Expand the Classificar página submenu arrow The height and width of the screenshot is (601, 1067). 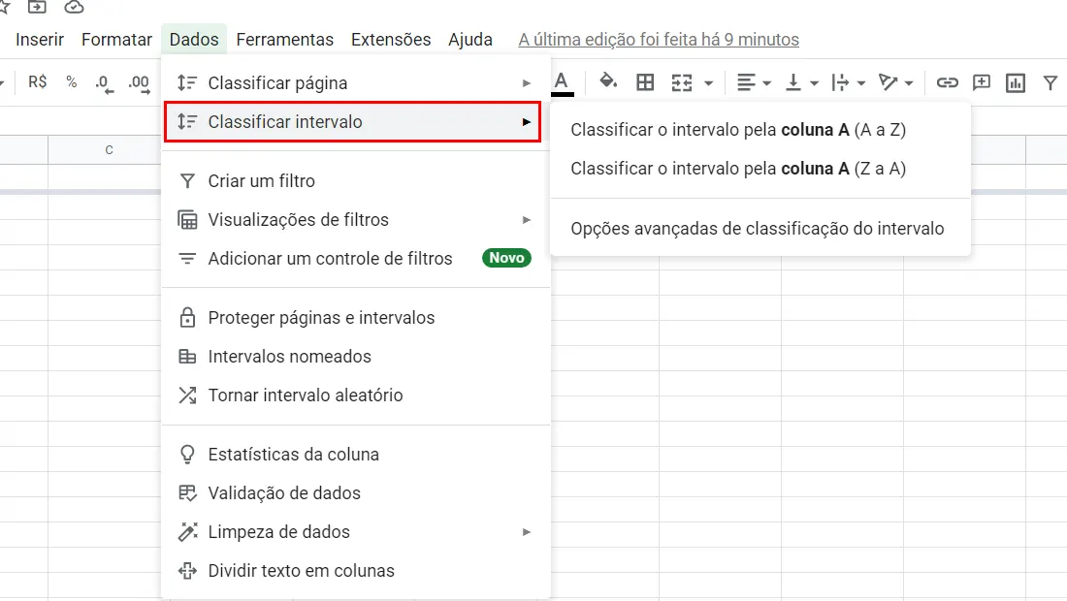coord(526,83)
